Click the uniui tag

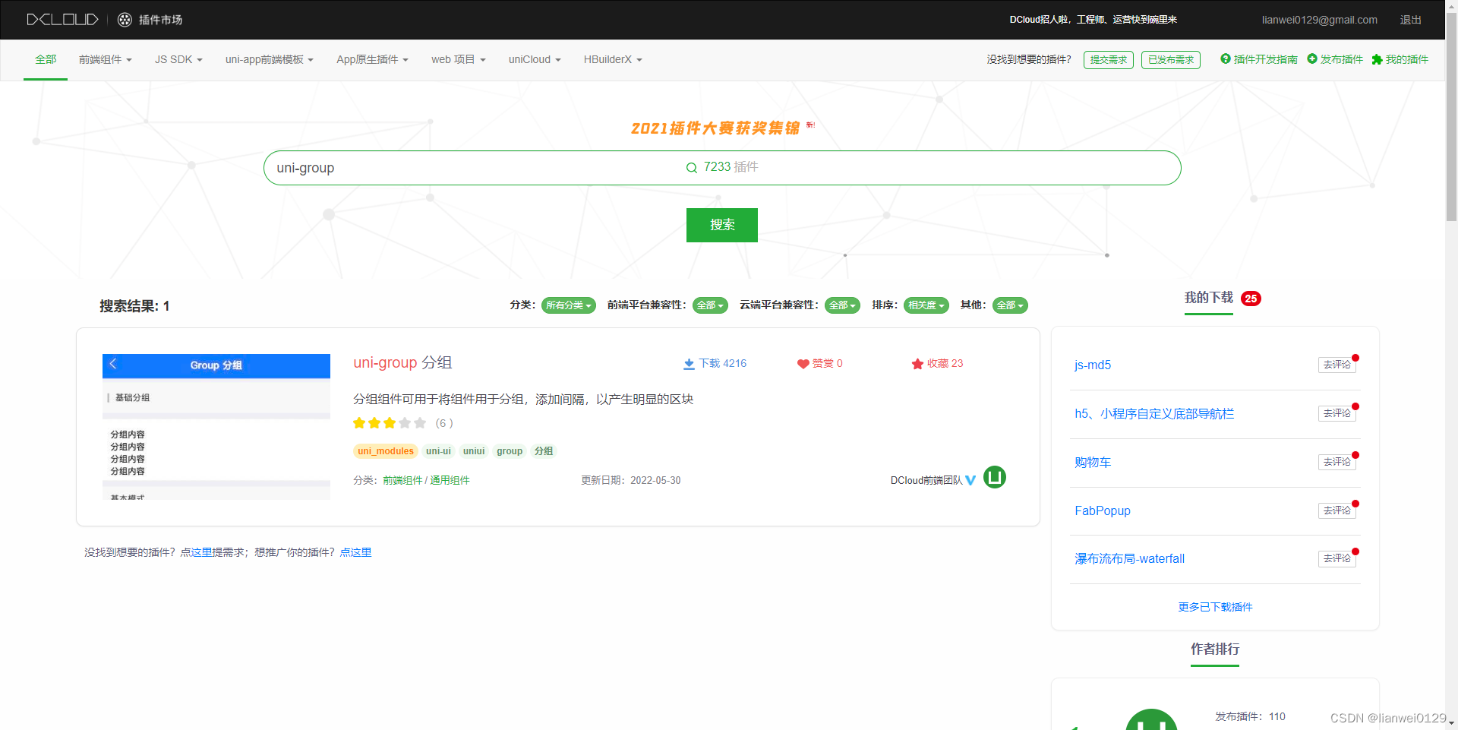[474, 451]
